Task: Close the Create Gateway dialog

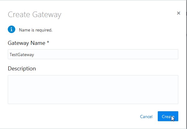Action: (x=178, y=13)
